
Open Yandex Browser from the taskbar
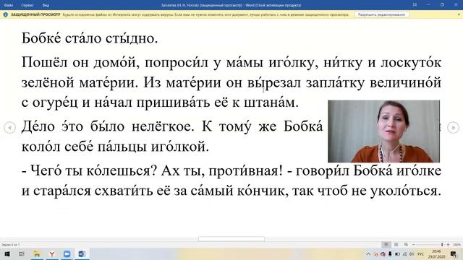click(52, 253)
